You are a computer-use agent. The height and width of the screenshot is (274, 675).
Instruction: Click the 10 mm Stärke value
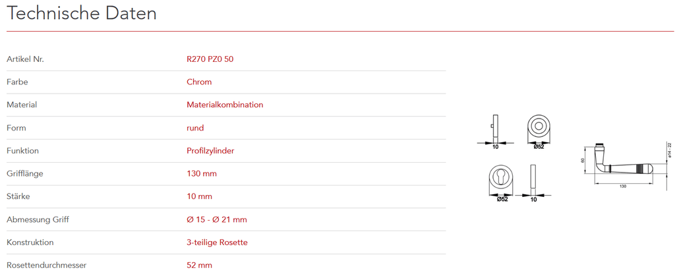(199, 196)
